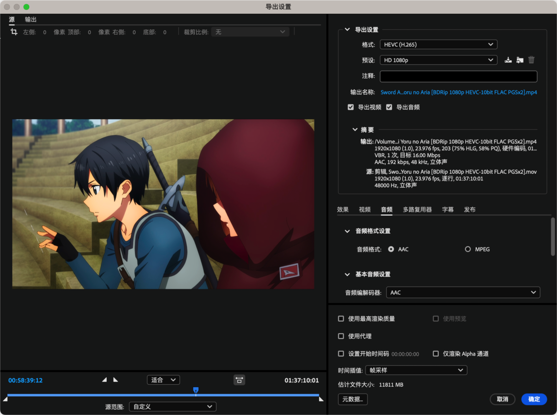The height and width of the screenshot is (415, 557).
Task: Delete the preset with trash icon
Action: pos(532,60)
